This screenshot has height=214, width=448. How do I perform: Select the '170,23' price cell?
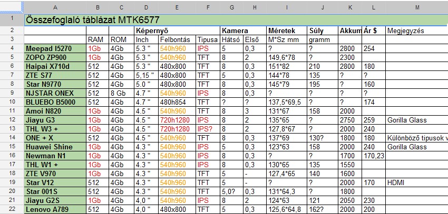(374, 156)
